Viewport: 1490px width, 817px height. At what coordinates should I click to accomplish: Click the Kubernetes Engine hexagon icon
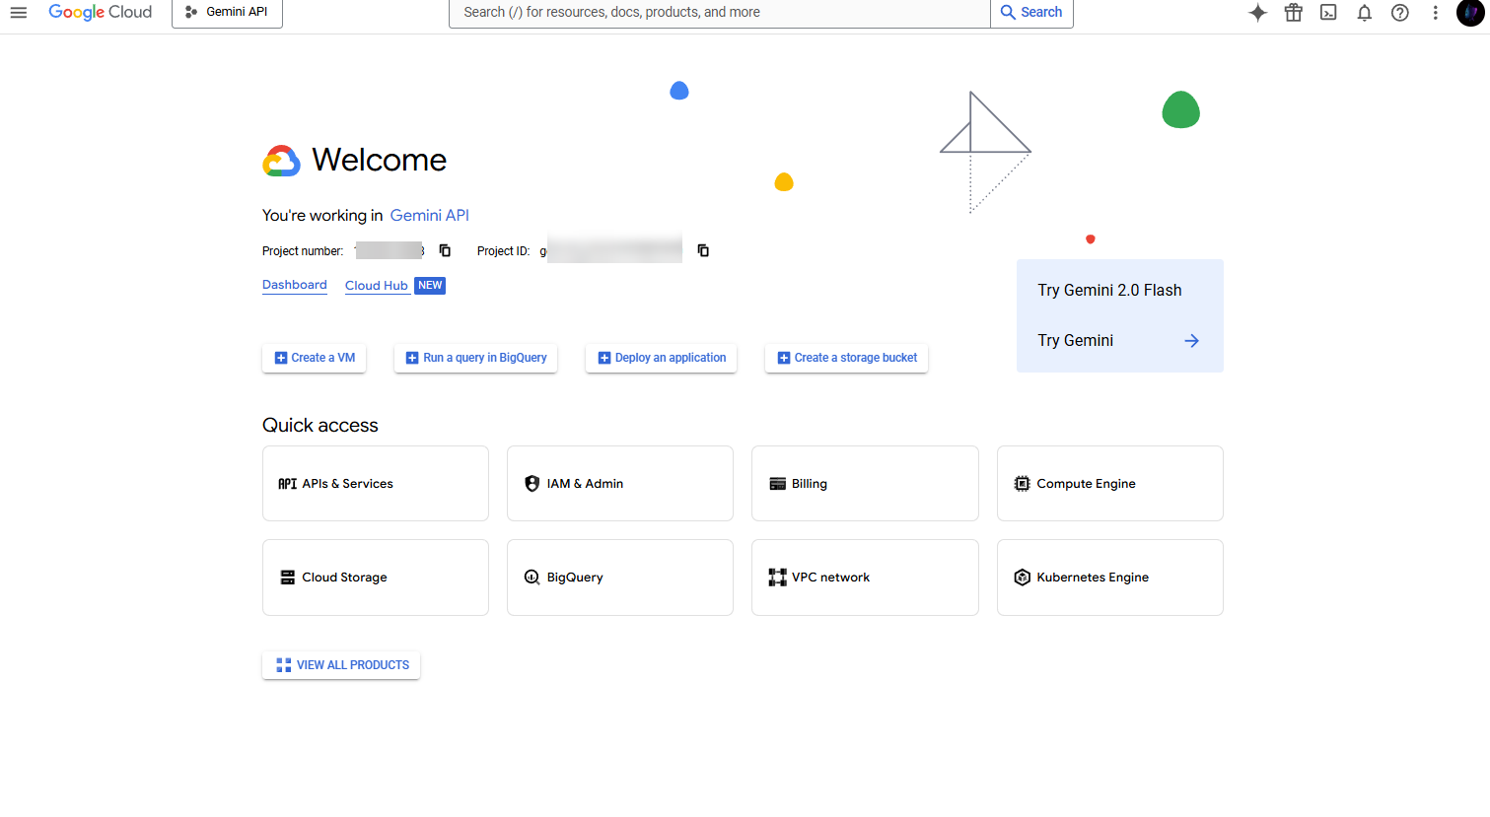click(x=1022, y=578)
